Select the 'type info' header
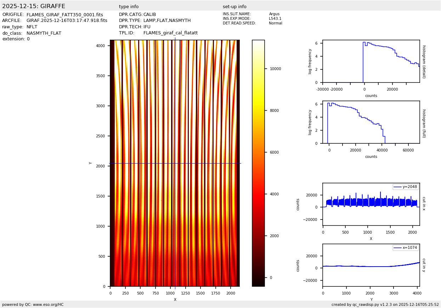 [x=129, y=7]
